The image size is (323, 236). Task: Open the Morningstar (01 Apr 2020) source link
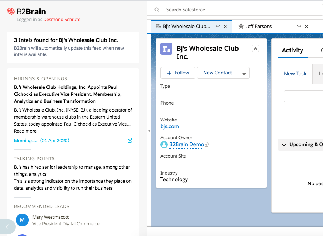(x=42, y=141)
